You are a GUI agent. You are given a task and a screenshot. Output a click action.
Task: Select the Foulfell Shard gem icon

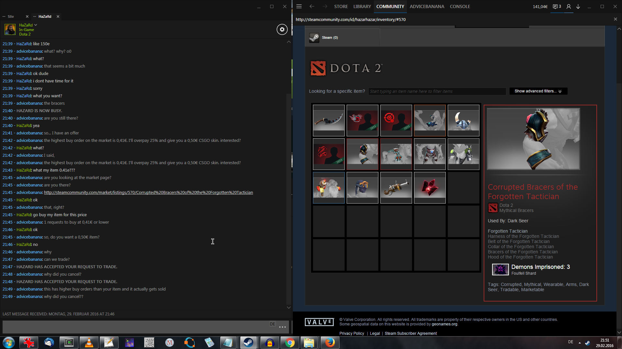(500, 269)
